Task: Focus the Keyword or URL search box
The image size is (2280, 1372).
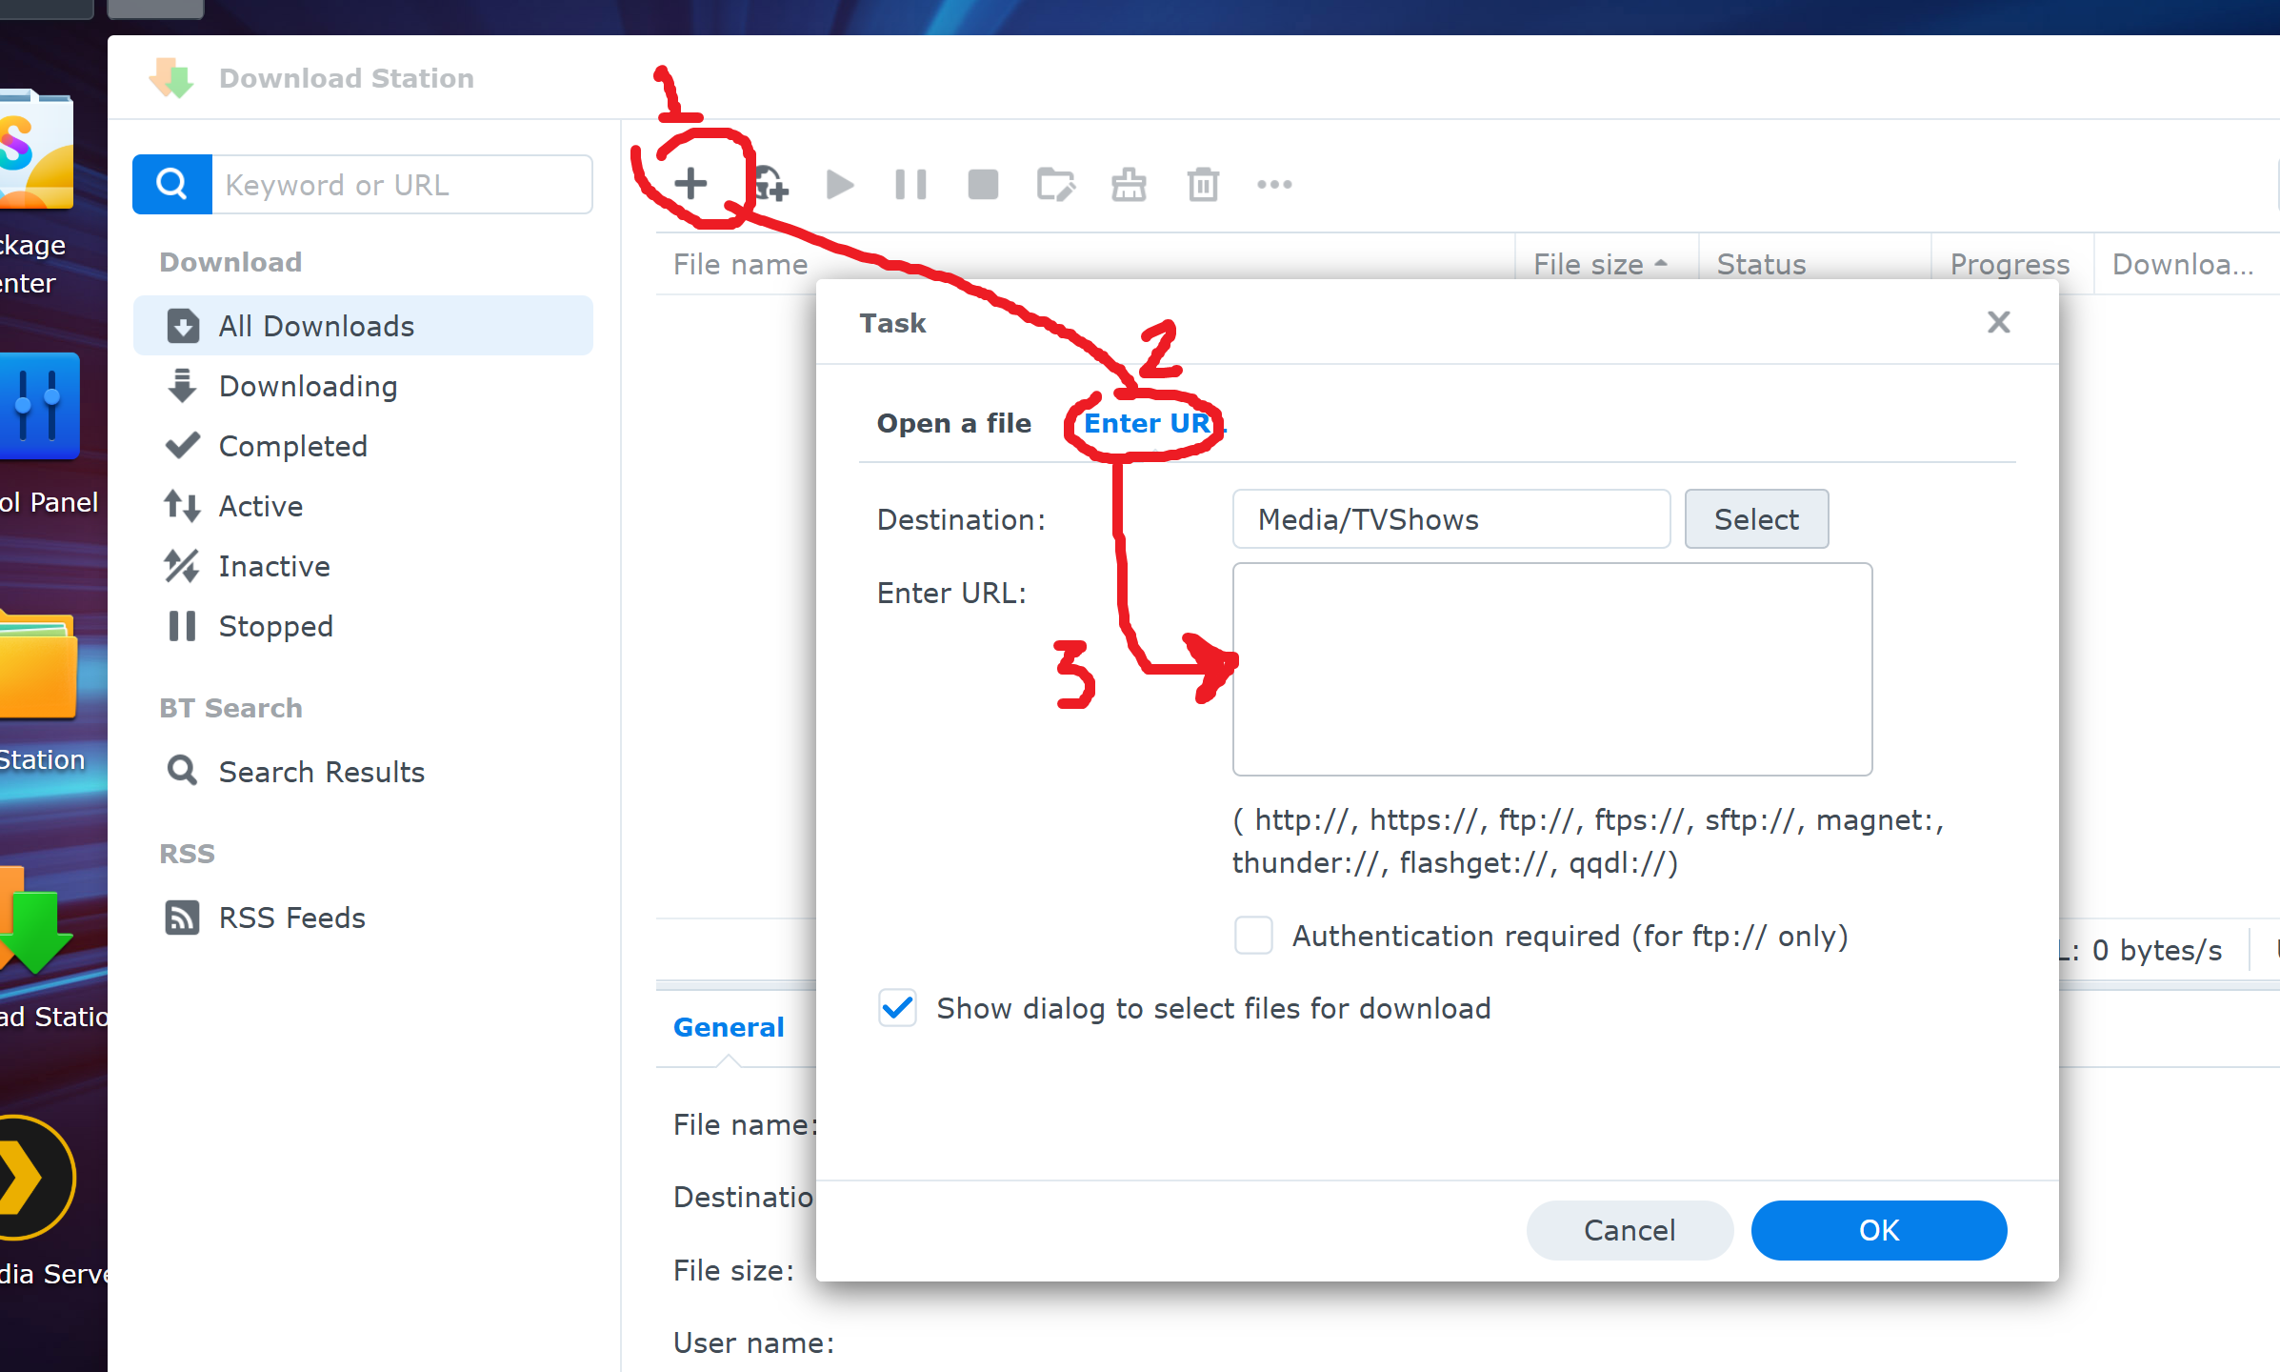Action: coord(402,184)
